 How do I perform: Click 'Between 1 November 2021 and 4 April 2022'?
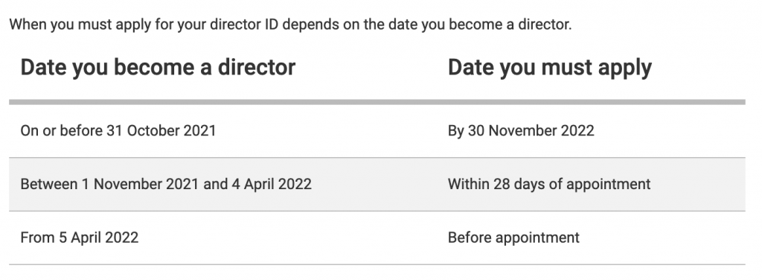pyautogui.click(x=166, y=184)
